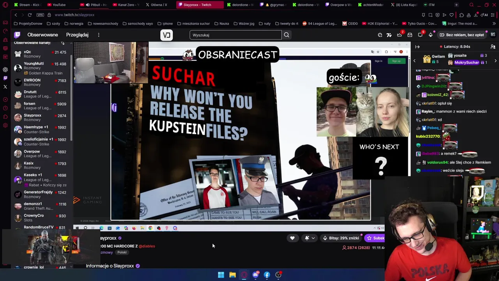
Task: Switch to Główna / X tab
Action: pyautogui.click(x=158, y=5)
